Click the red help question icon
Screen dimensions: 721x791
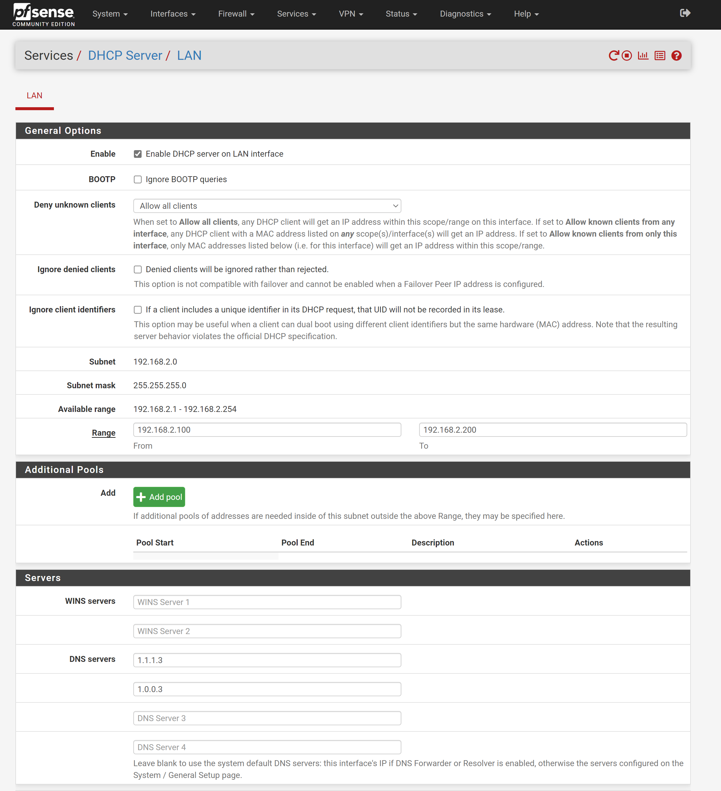676,56
